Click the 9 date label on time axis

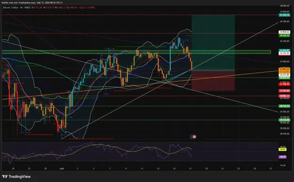point(126,169)
